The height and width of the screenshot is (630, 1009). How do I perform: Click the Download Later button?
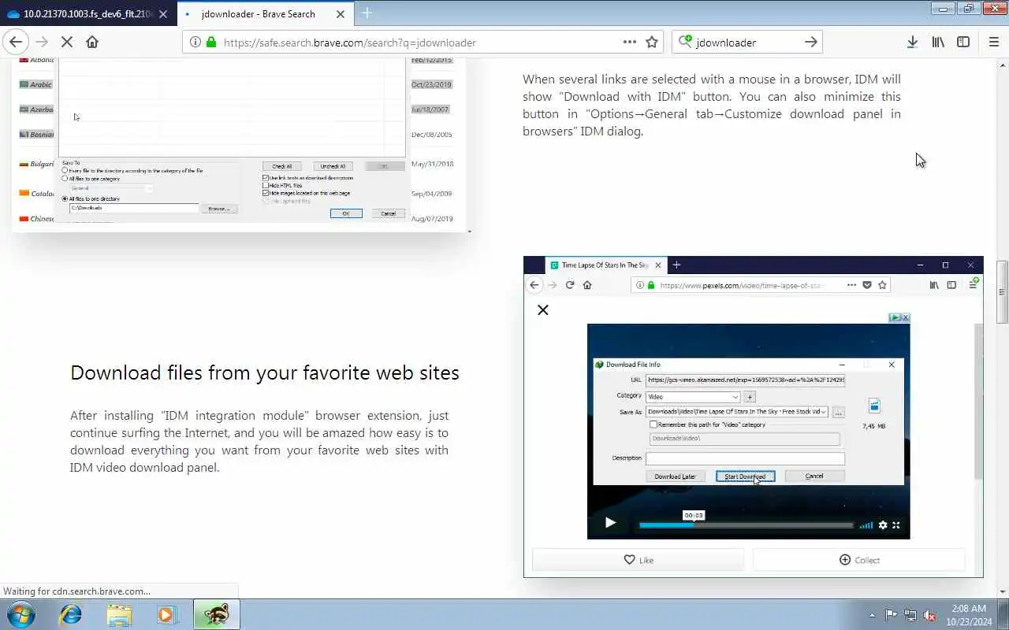(675, 476)
